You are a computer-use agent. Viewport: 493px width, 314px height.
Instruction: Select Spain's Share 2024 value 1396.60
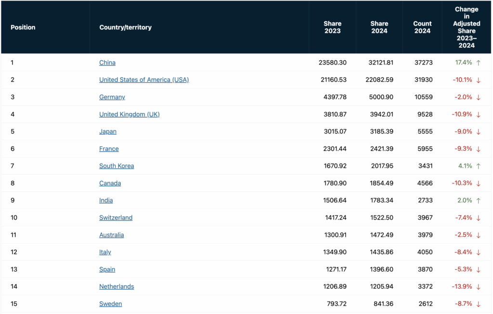coord(382,270)
